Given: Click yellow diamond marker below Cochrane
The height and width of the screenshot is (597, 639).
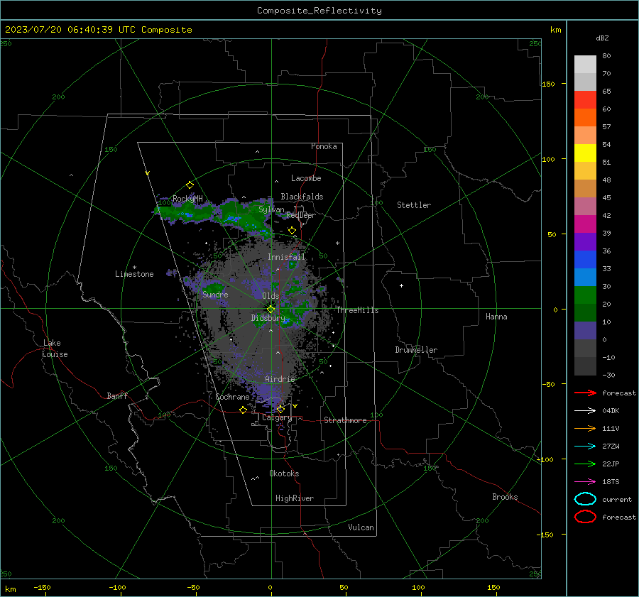Looking at the screenshot, I should [x=244, y=410].
